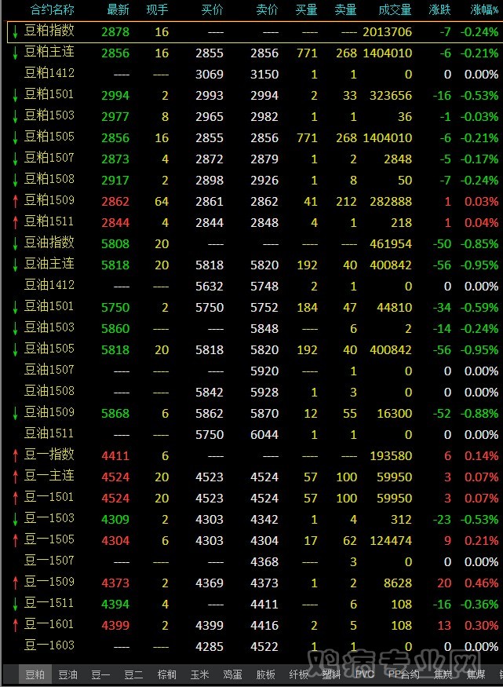Sort by 涨跌 column header
Image resolution: width=503 pixels, height=687 pixels.
tap(439, 9)
